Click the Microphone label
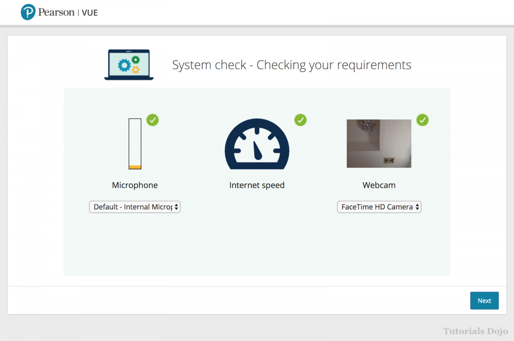Screen dimensions: 514x341 coord(135,185)
